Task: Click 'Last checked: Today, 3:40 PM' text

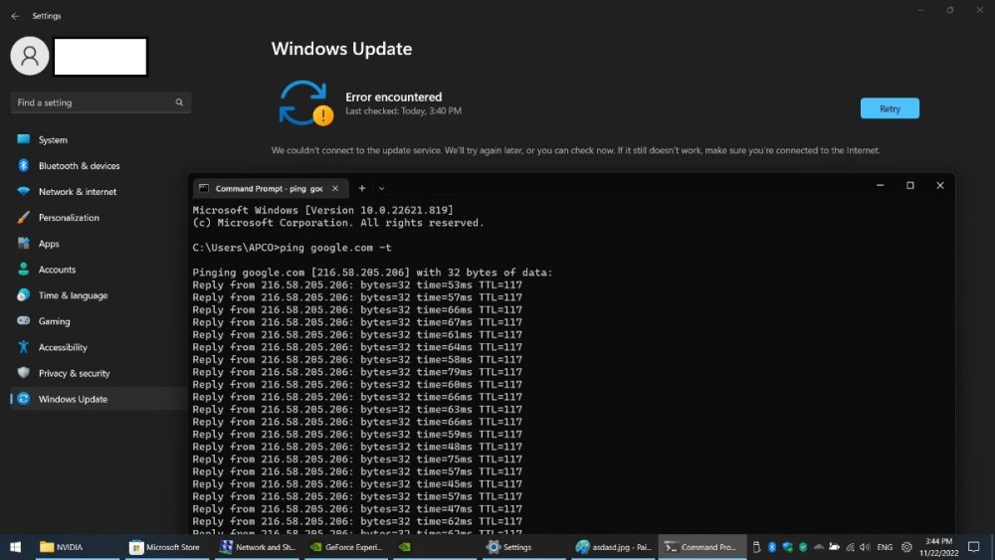Action: [403, 111]
